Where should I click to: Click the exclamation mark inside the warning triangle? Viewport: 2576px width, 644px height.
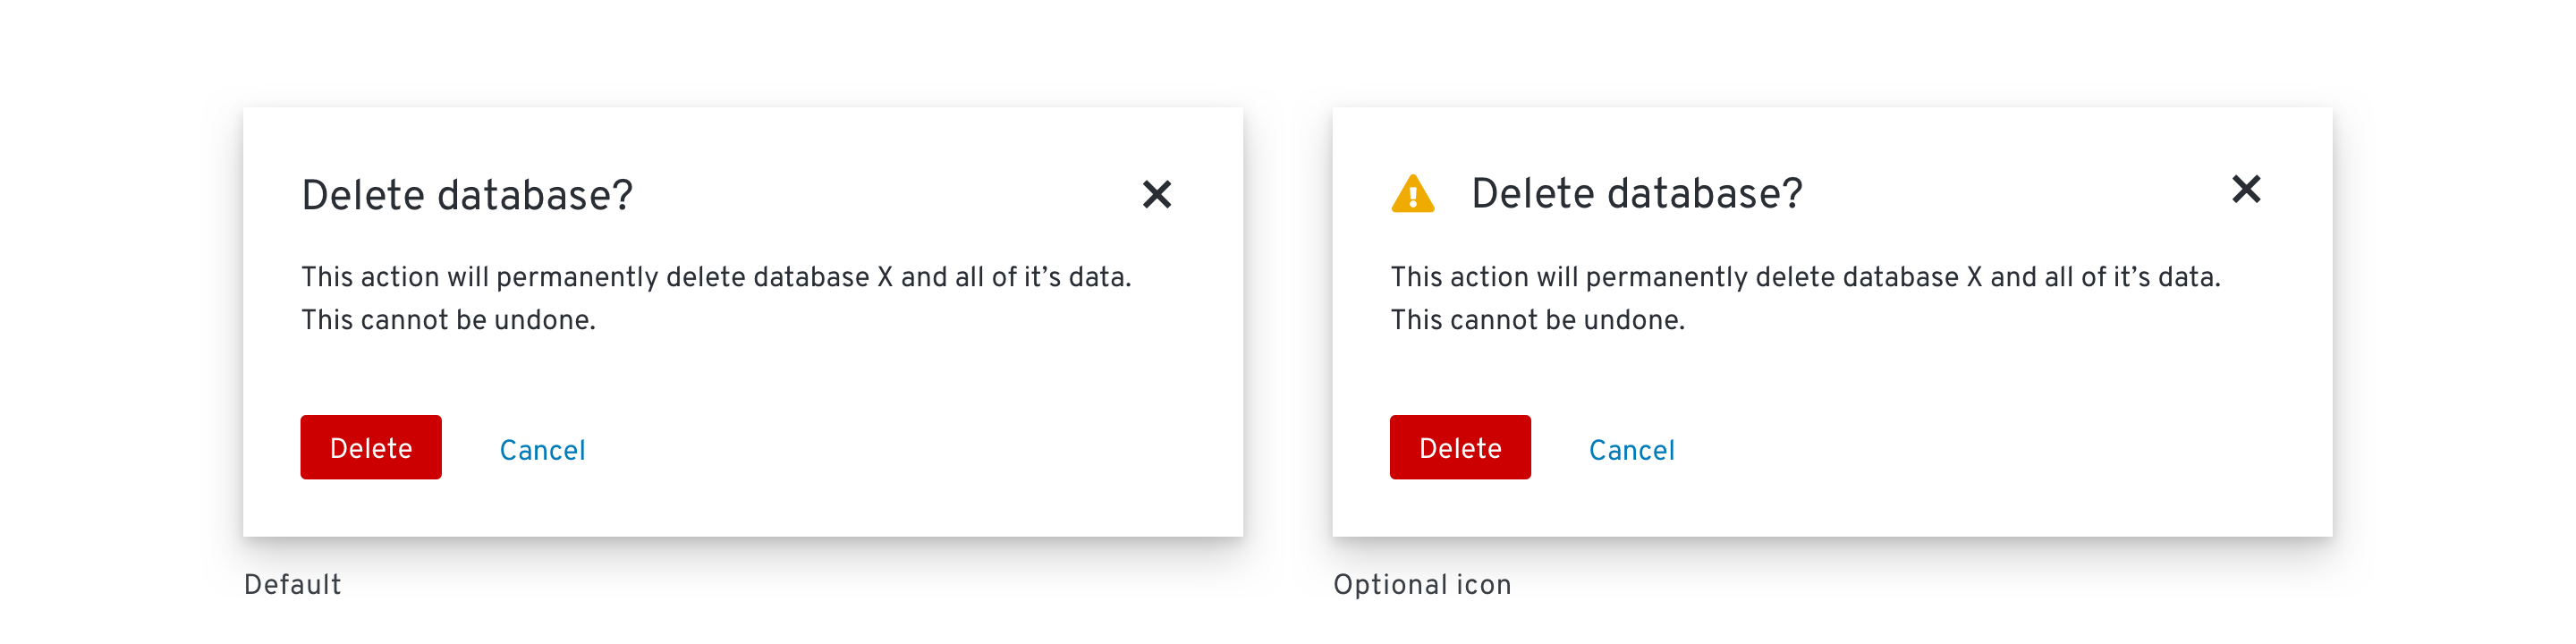tap(1412, 197)
